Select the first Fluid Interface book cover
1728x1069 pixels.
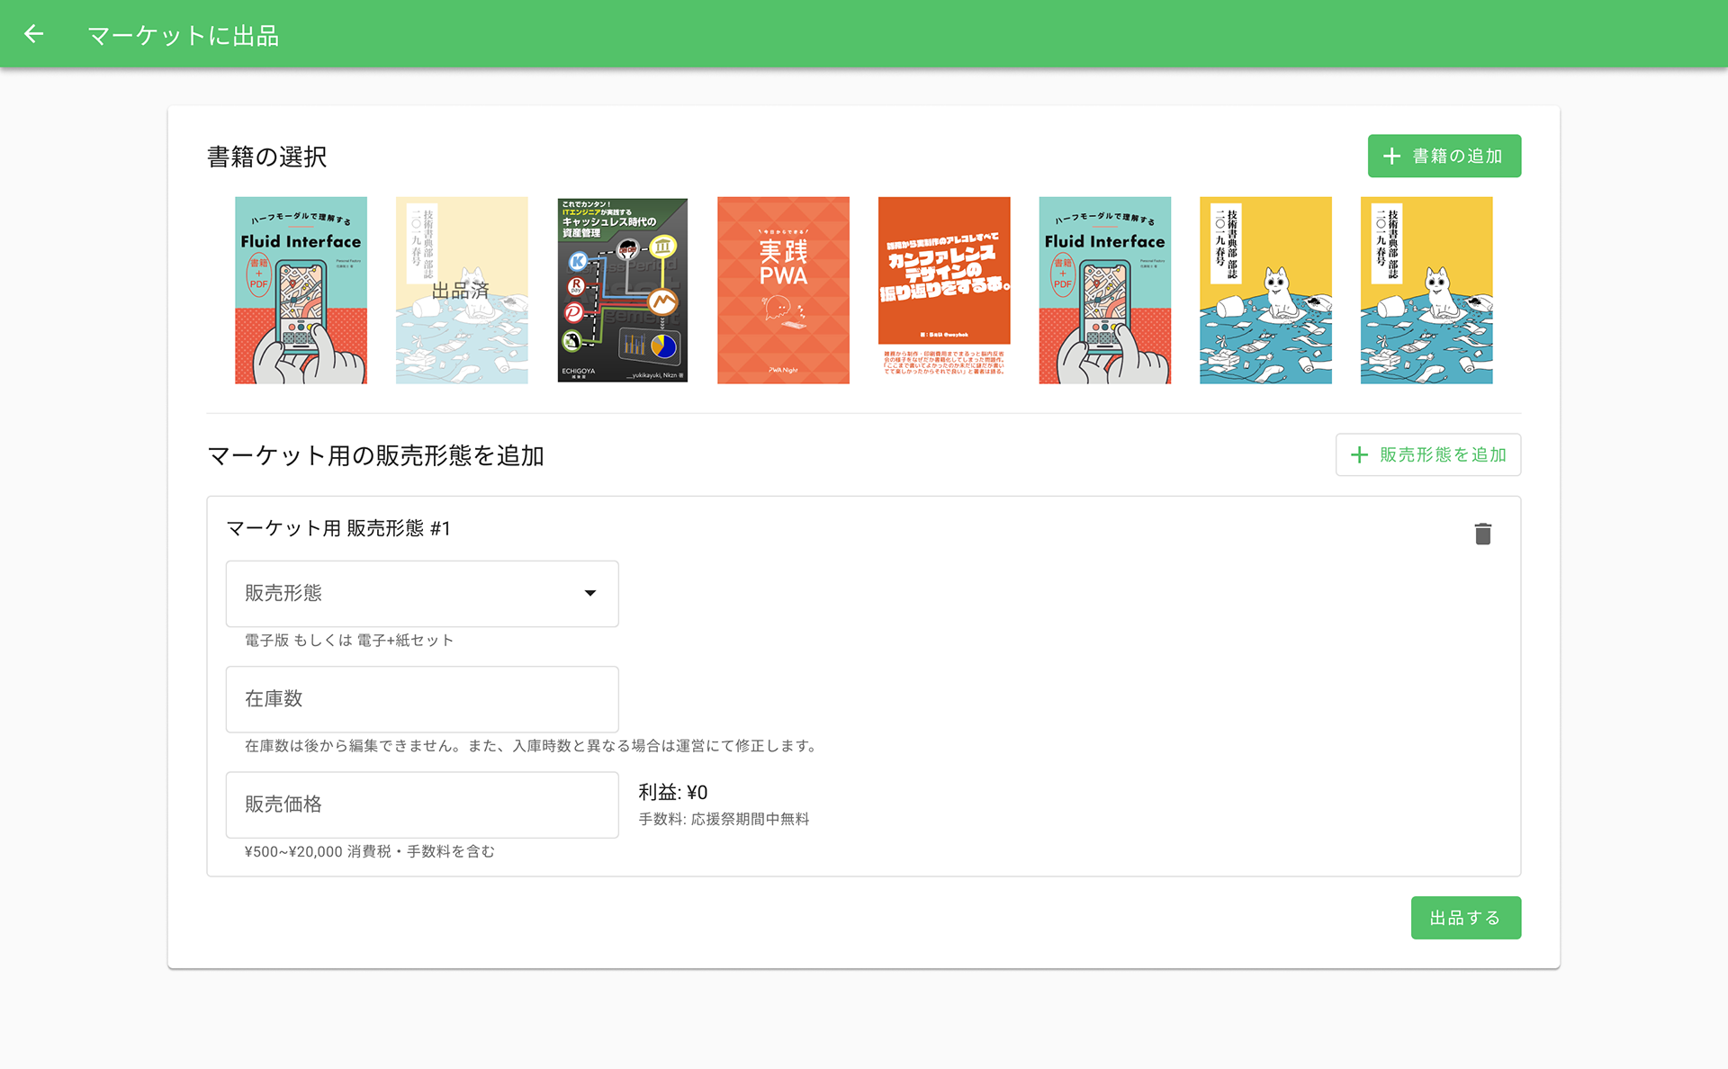click(301, 291)
